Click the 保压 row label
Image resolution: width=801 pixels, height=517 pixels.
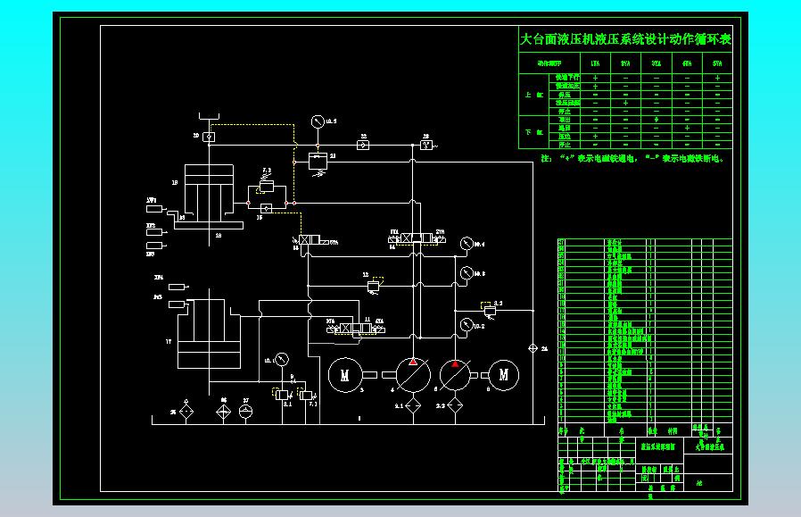pos(565,95)
